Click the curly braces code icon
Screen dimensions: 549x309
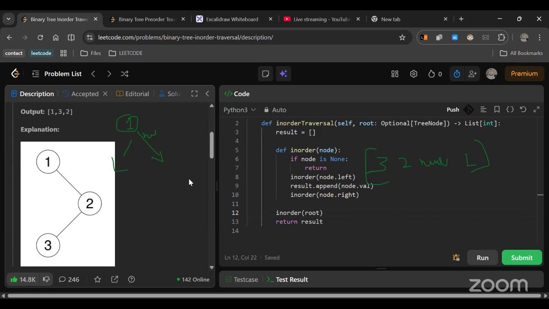(x=510, y=110)
